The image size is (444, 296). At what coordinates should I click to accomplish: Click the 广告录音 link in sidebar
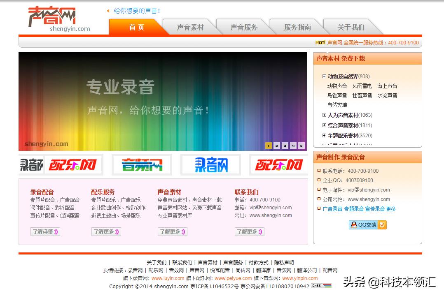332,209
